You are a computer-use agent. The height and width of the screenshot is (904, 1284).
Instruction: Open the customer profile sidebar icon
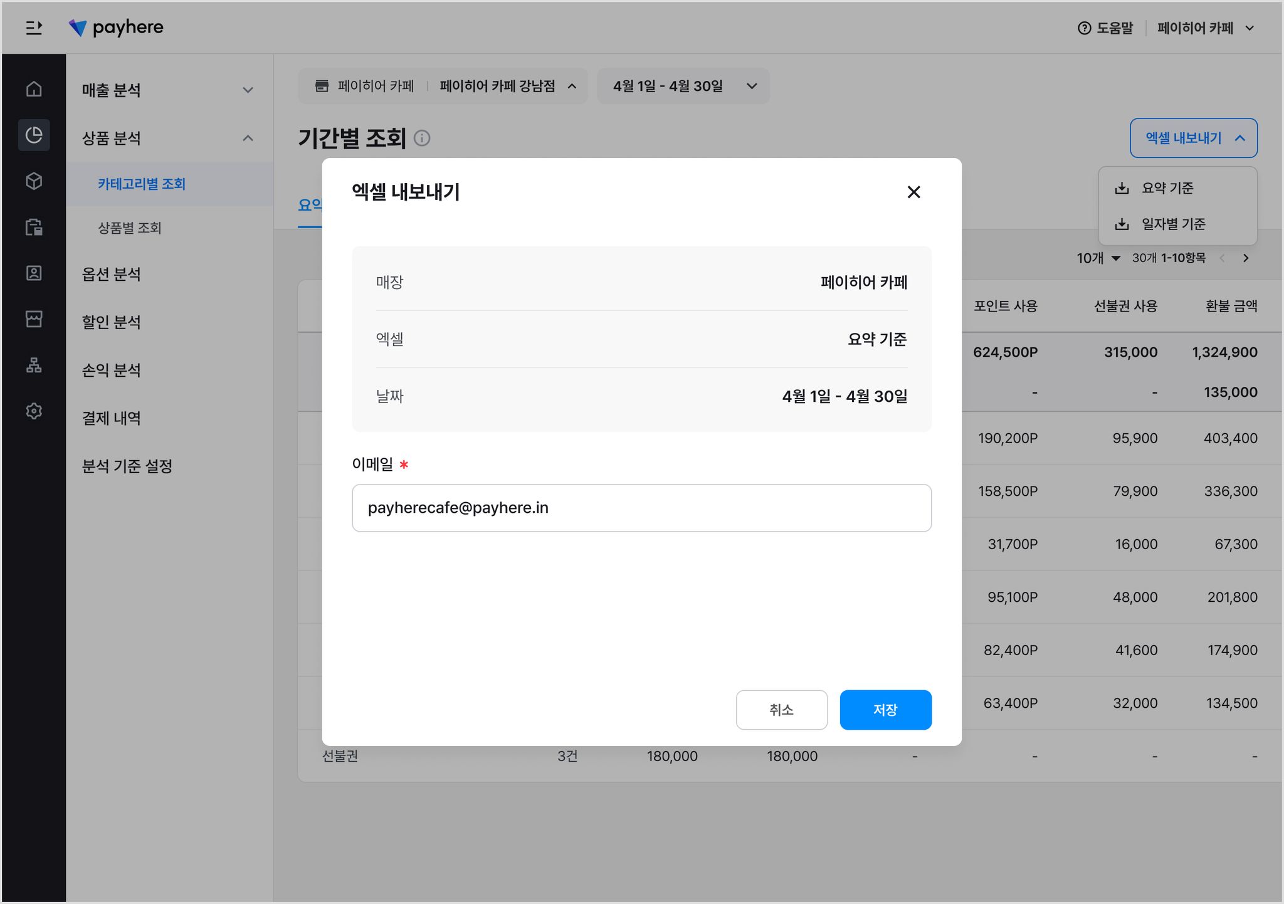pyautogui.click(x=34, y=273)
